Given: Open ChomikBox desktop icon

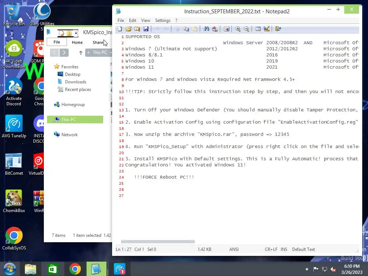Looking at the screenshot, I should [x=14, y=201].
